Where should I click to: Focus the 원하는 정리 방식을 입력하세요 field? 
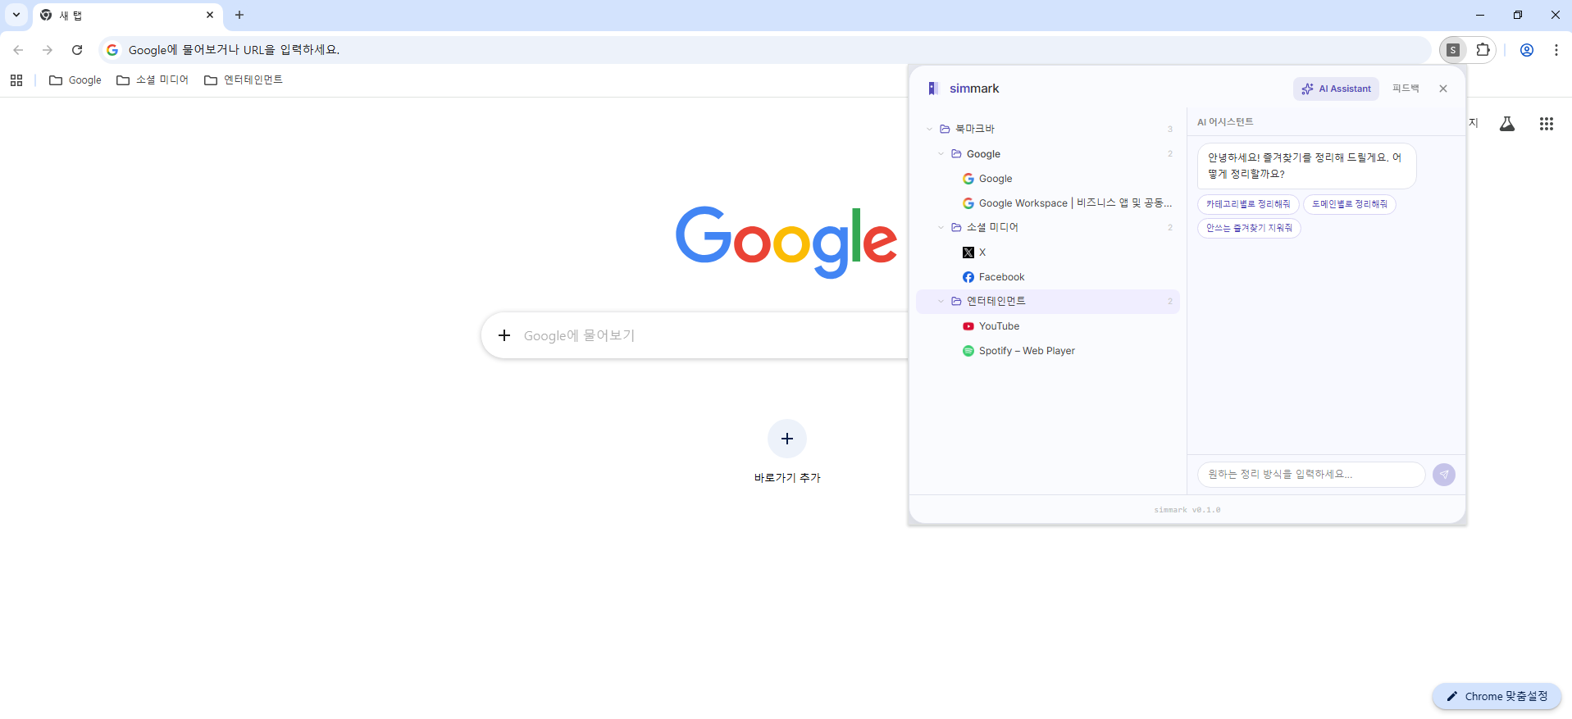tap(1311, 475)
